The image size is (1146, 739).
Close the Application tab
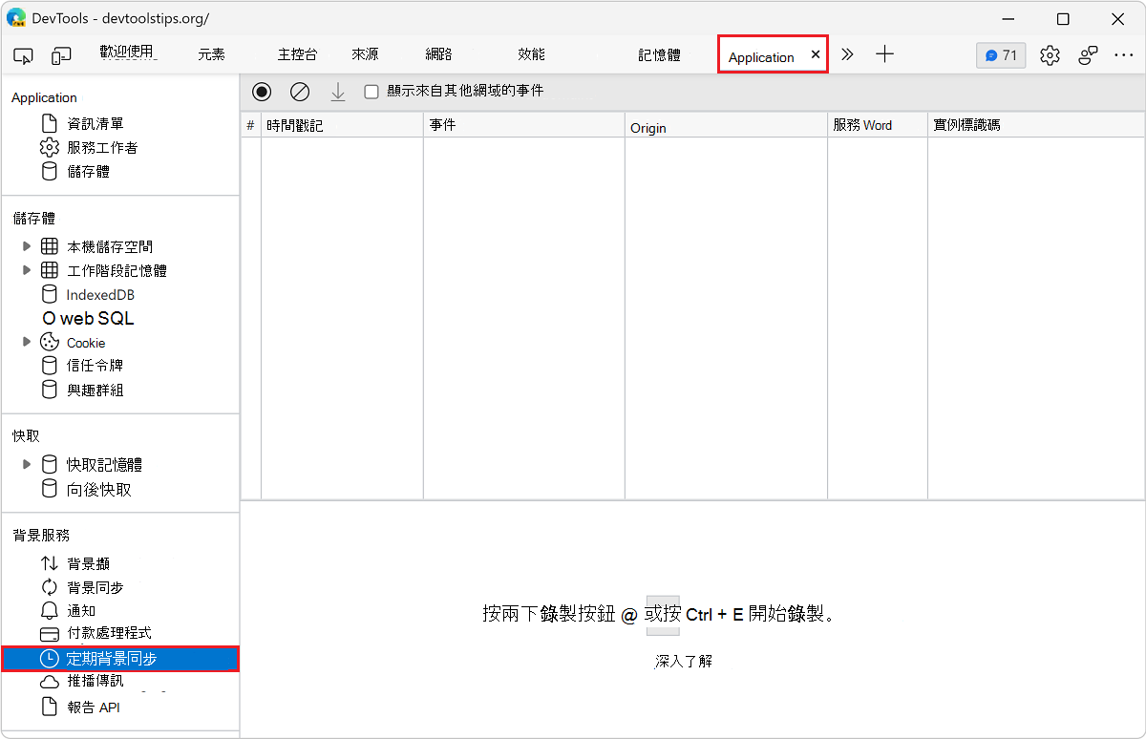815,56
